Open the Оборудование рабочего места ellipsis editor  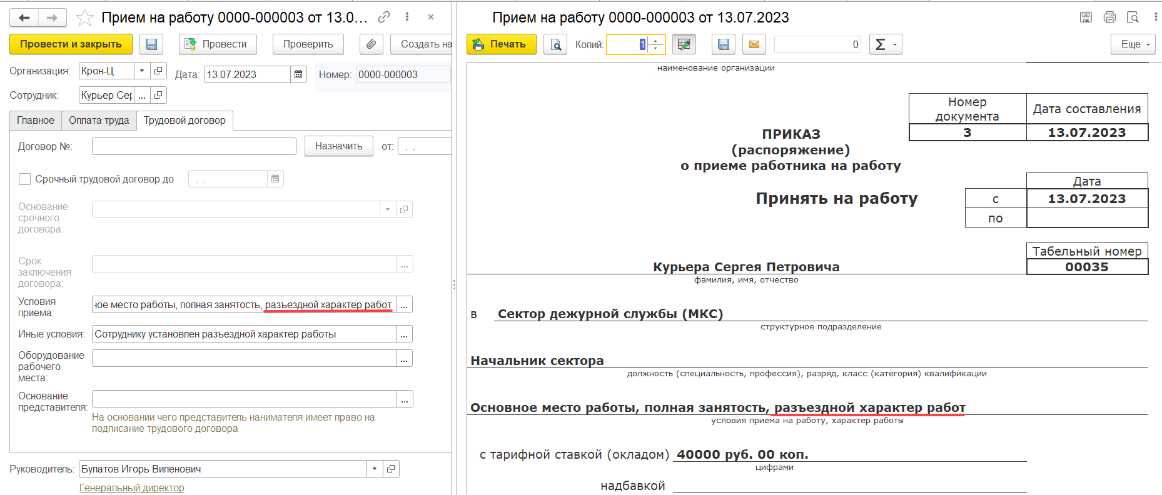404,359
